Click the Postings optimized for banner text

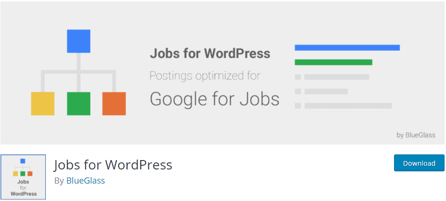[x=205, y=76]
